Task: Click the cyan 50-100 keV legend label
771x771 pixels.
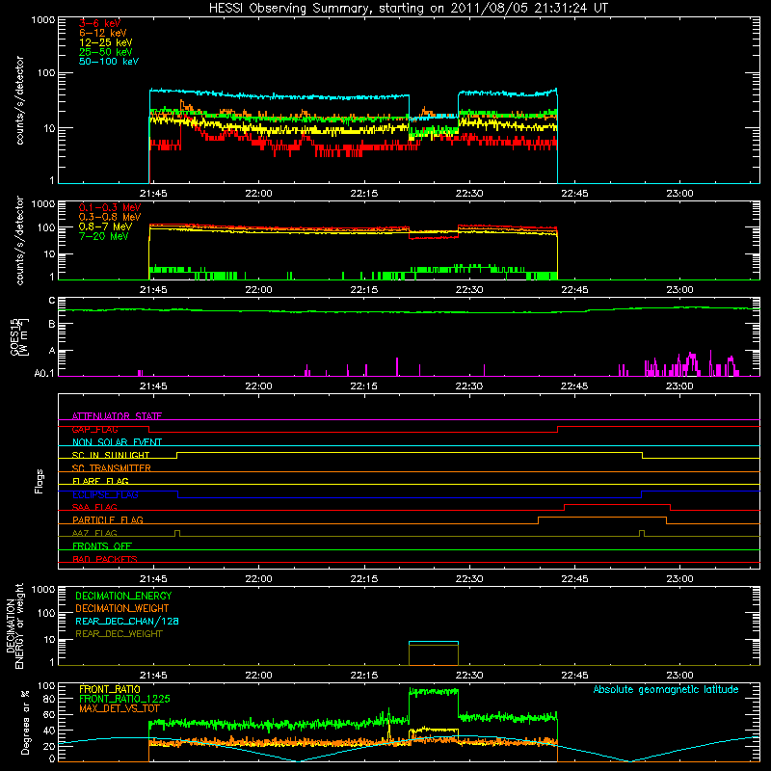Action: (x=109, y=62)
